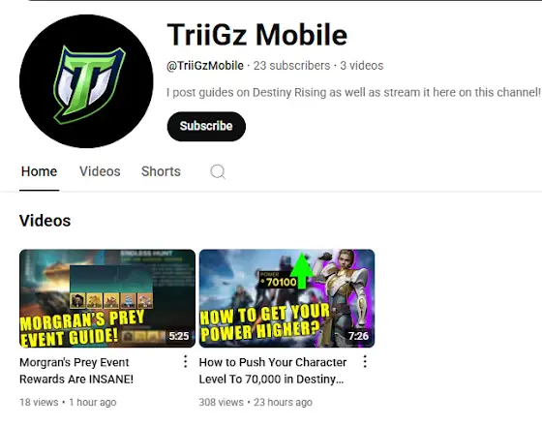Select the Home tab

[39, 171]
